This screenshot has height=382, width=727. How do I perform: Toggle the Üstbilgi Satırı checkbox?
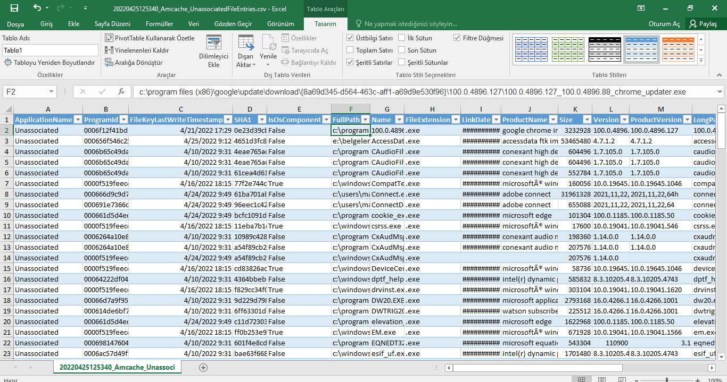point(350,38)
